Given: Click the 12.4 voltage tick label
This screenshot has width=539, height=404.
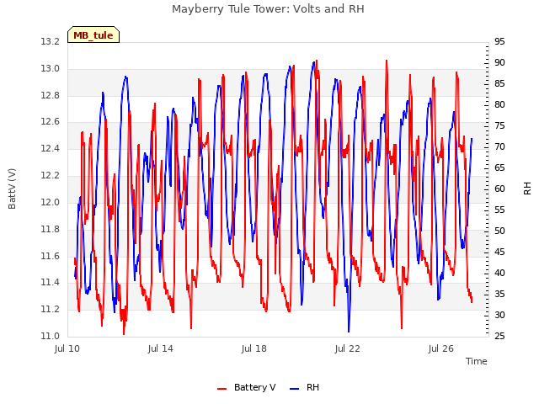Looking at the screenshot, I should point(51,149).
